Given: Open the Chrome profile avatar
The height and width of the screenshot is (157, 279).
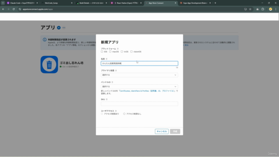Looking at the screenshot, I should click(270, 9).
